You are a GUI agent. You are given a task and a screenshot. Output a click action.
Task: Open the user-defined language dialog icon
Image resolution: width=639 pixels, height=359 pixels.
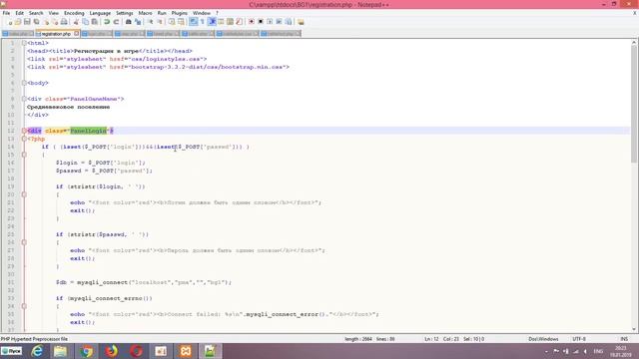tap(221, 22)
